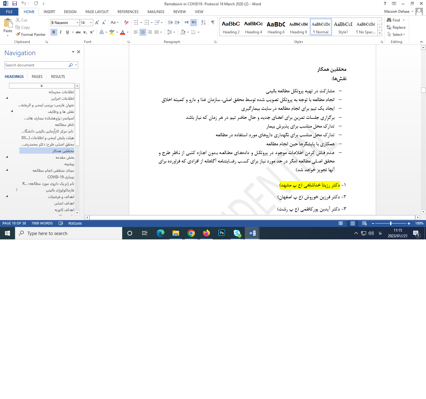Open Photoshop from the taskbar
The height and width of the screenshot is (399, 426).
pos(222,233)
